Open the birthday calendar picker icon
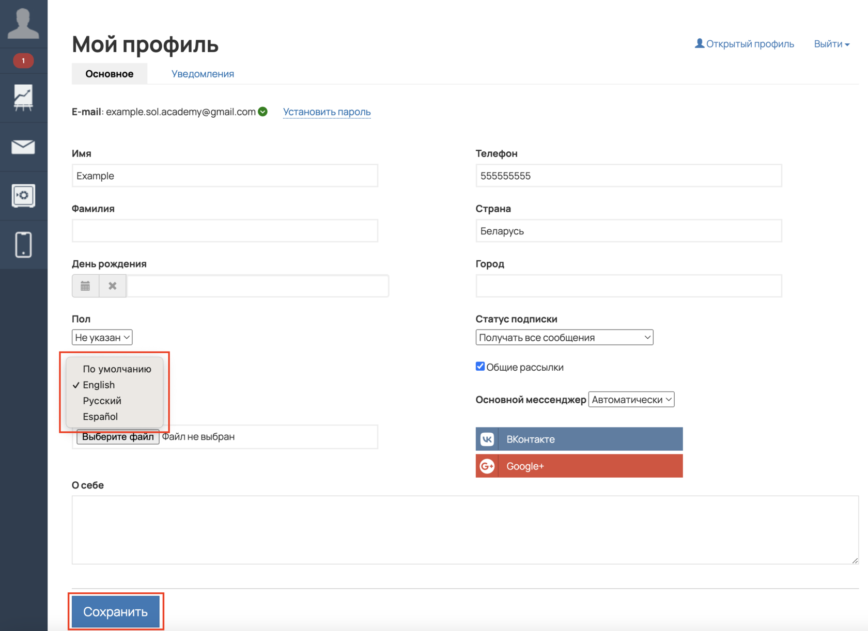The height and width of the screenshot is (631, 868). 85,286
